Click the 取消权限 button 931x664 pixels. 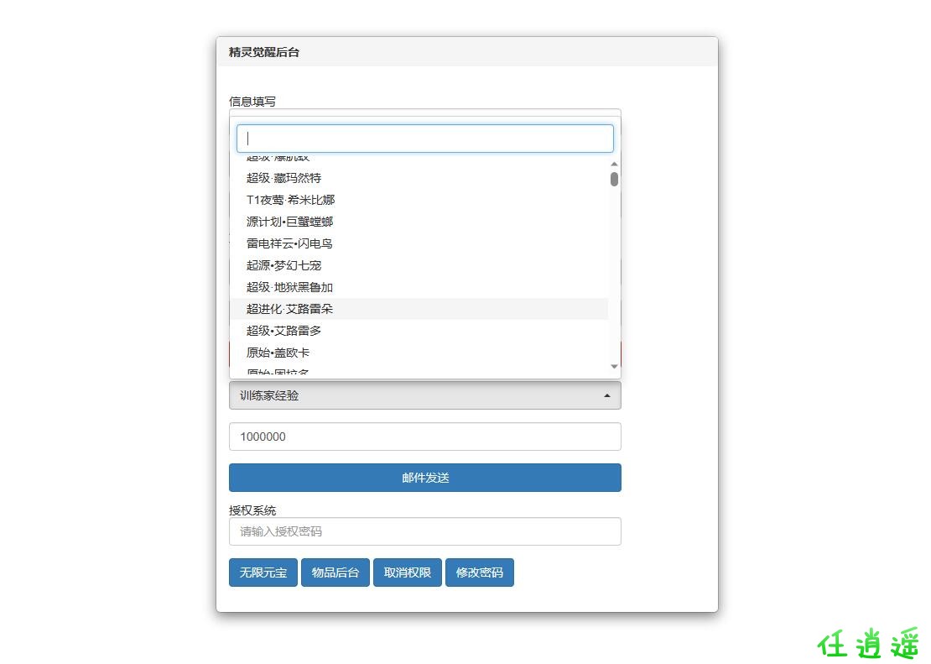[x=408, y=573]
